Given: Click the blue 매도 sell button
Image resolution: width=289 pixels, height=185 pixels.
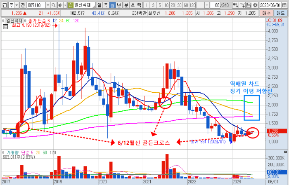Looking at the screenshot, I should coord(280,13).
